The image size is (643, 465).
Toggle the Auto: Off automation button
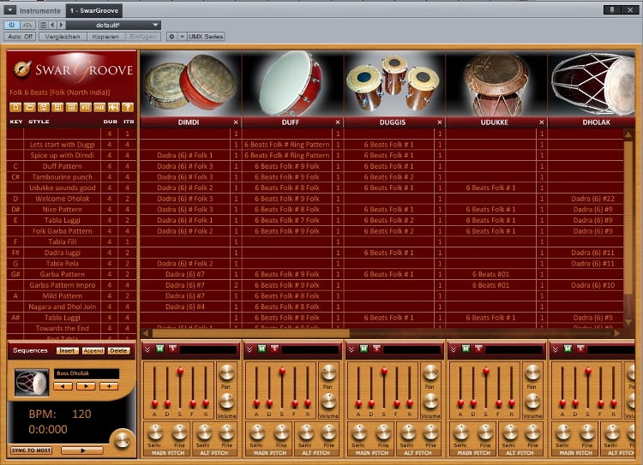[x=20, y=37]
